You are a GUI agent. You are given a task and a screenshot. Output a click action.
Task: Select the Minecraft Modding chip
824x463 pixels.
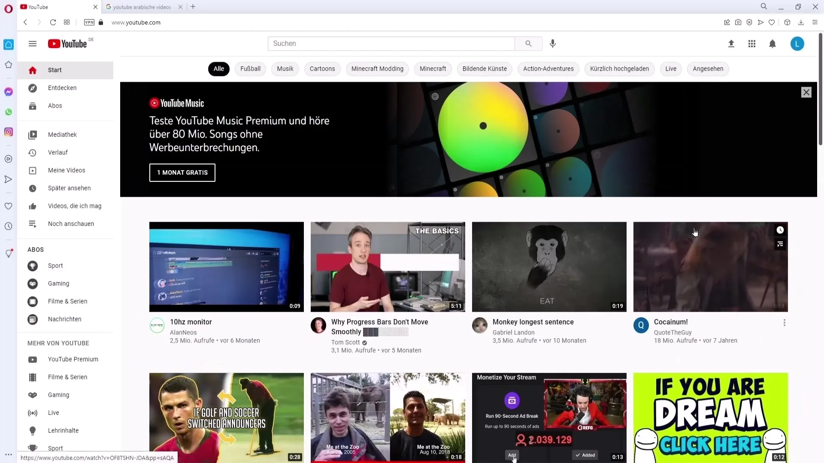[377, 69]
